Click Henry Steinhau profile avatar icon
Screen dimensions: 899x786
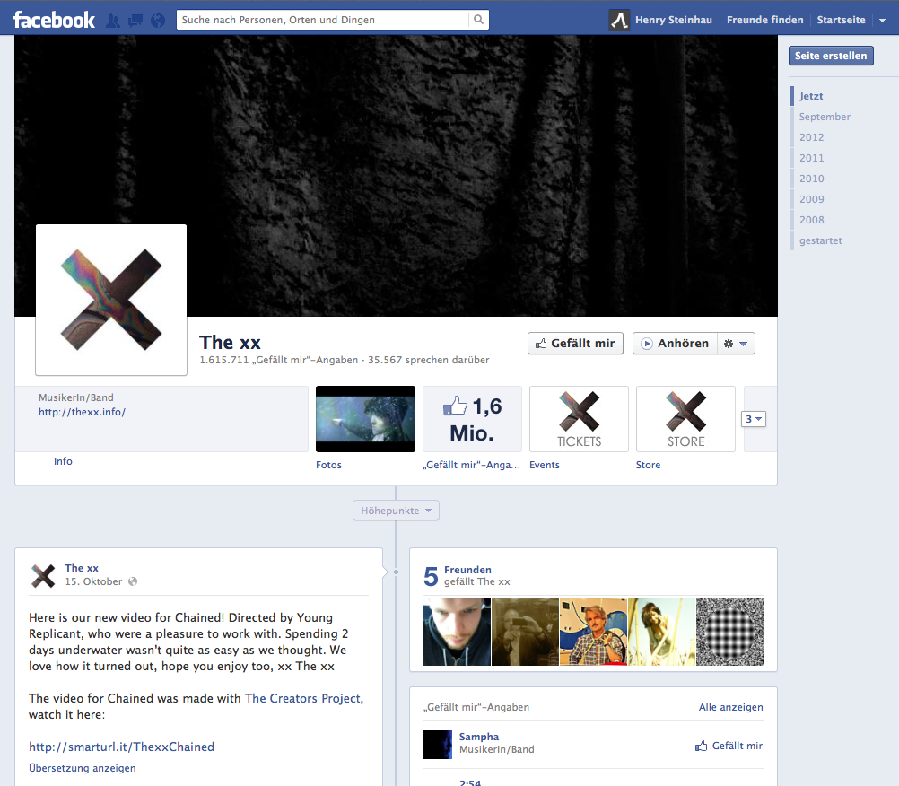click(x=619, y=20)
